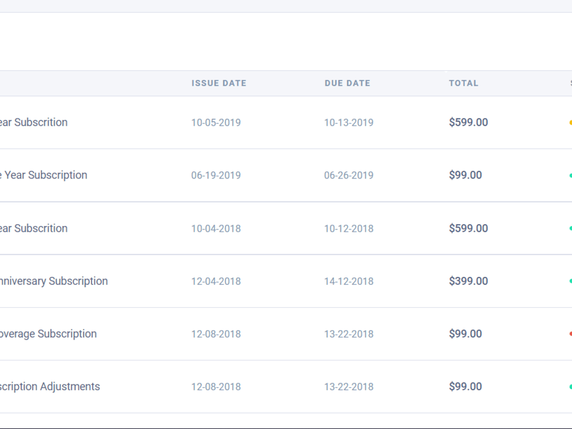Click the green status dot of Anniversary Subscription
This screenshot has height=429, width=572.
coord(570,281)
